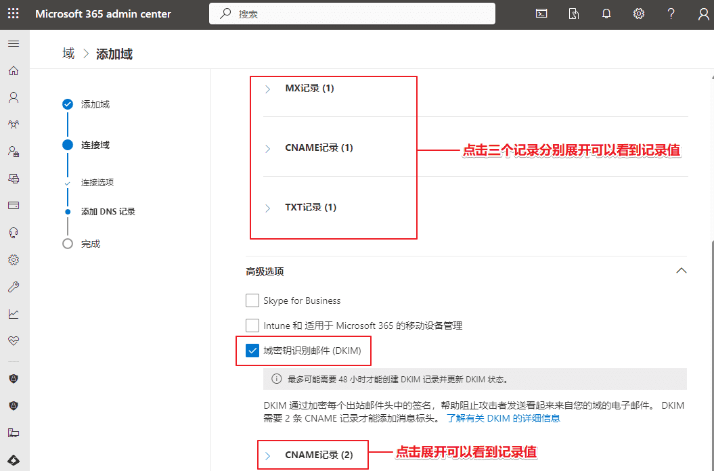Open 了解有关 DKIM 的详细信息 link
The width and height of the screenshot is (714, 471).
point(503,418)
